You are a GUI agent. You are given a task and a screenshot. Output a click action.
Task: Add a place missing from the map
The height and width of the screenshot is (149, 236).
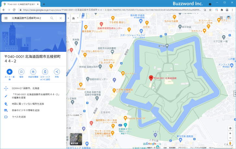pyautogui.click(x=33, y=104)
